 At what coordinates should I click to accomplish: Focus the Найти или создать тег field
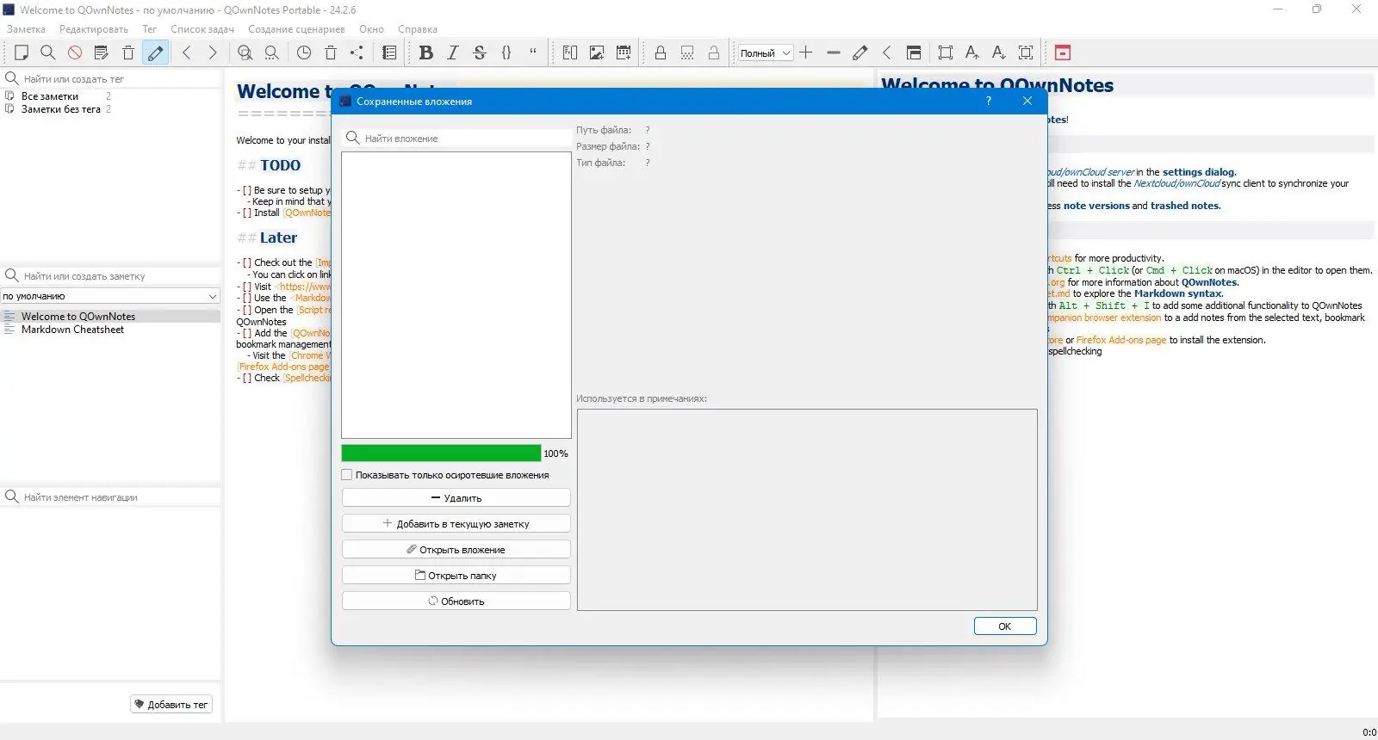tap(111, 78)
